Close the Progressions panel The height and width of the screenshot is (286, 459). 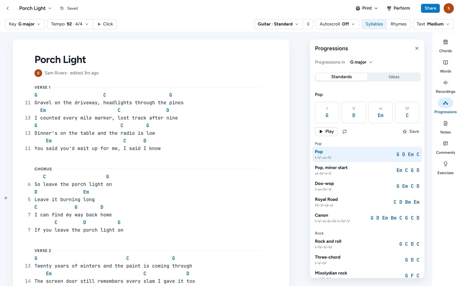pyautogui.click(x=417, y=48)
